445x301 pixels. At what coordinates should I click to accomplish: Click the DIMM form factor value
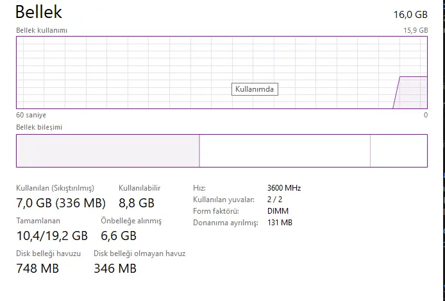278,211
